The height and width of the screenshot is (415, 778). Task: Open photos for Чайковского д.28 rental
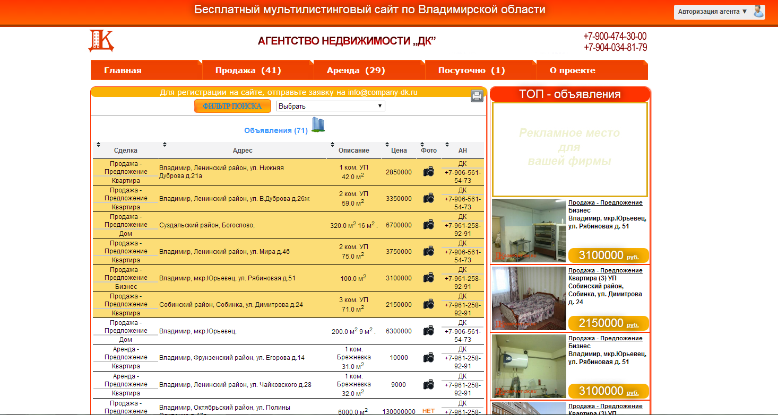(429, 384)
